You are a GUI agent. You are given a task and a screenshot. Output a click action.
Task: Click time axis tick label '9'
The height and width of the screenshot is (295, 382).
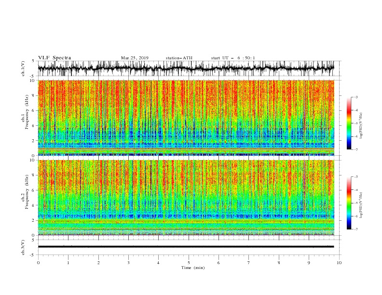[x=309, y=263]
